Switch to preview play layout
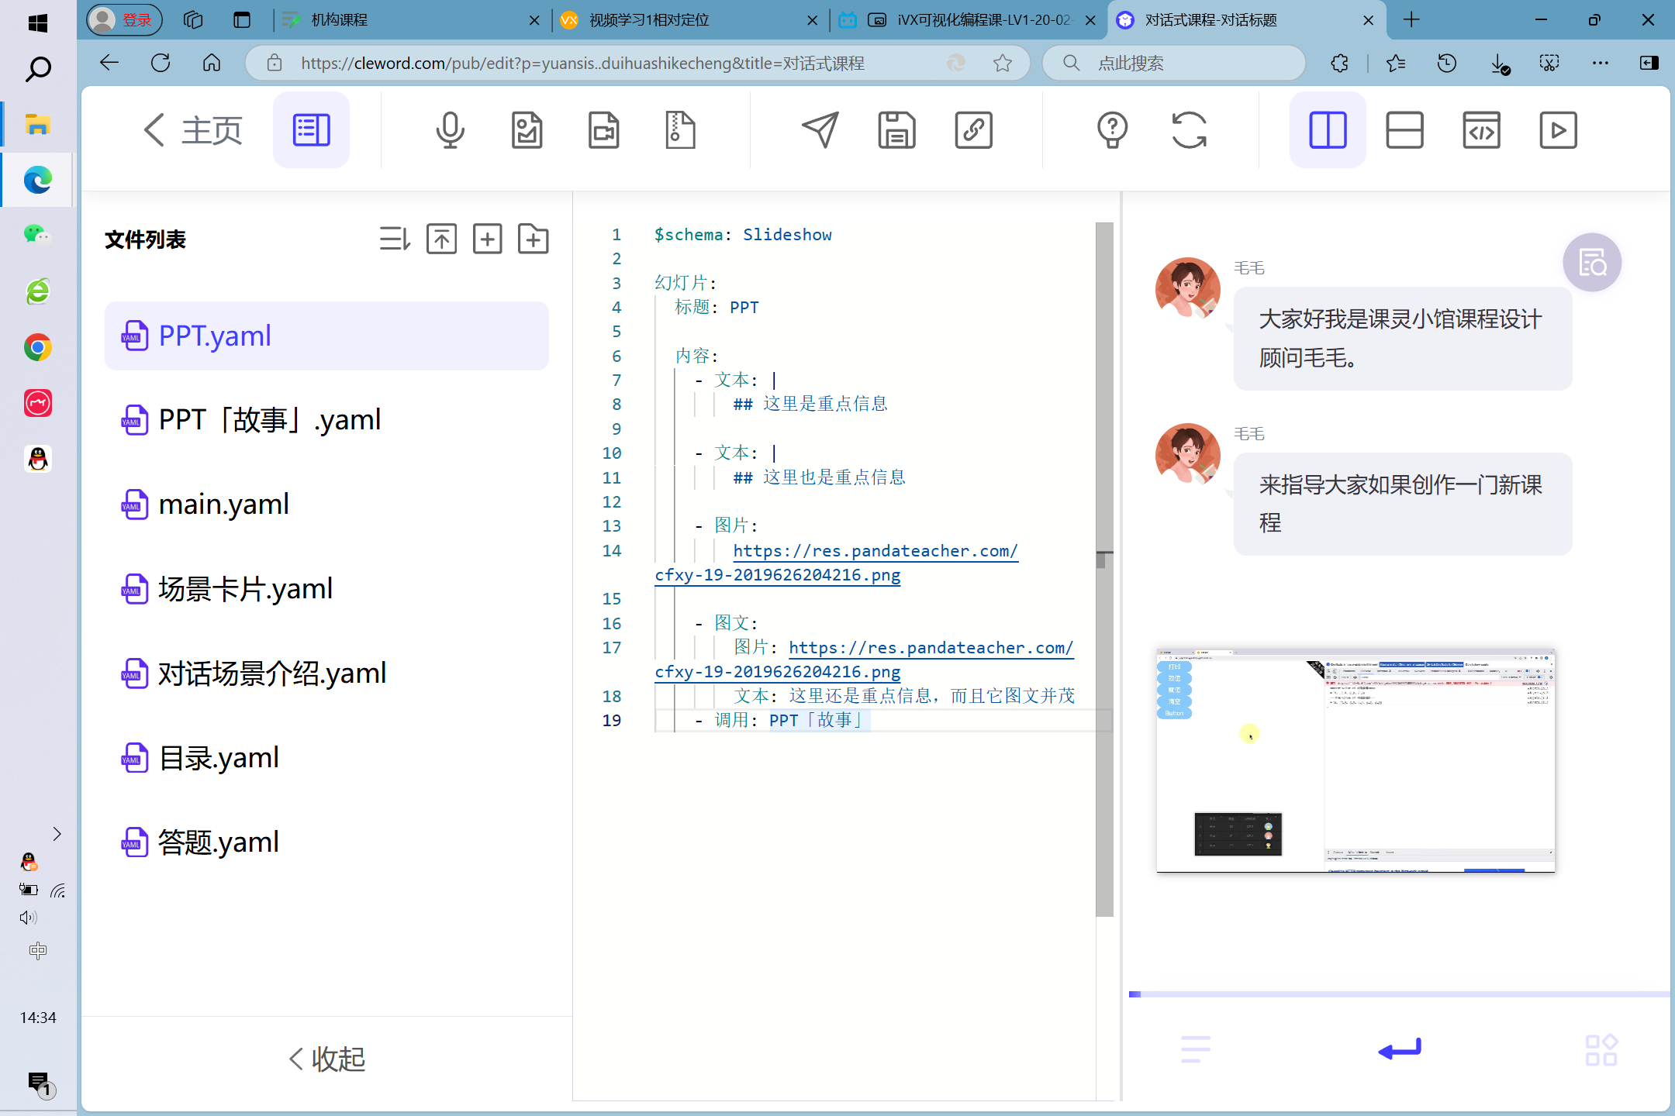The width and height of the screenshot is (1675, 1116). [x=1558, y=130]
